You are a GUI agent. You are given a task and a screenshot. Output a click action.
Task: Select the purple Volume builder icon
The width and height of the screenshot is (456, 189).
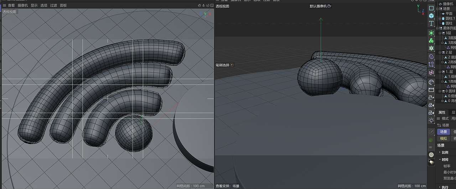[431, 57]
